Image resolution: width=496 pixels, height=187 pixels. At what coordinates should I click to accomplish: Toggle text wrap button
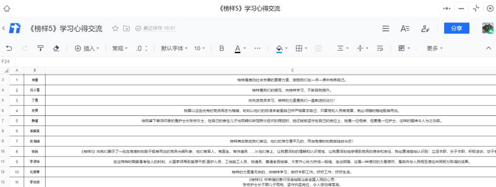[x=380, y=48]
